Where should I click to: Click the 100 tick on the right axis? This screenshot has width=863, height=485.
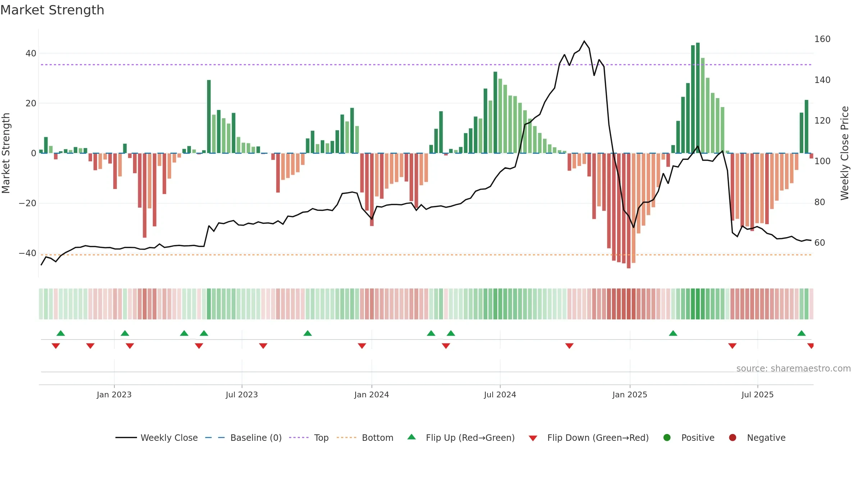pyautogui.click(x=822, y=161)
